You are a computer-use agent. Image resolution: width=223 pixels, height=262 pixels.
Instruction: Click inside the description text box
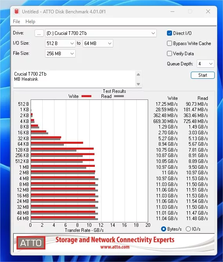point(74,79)
